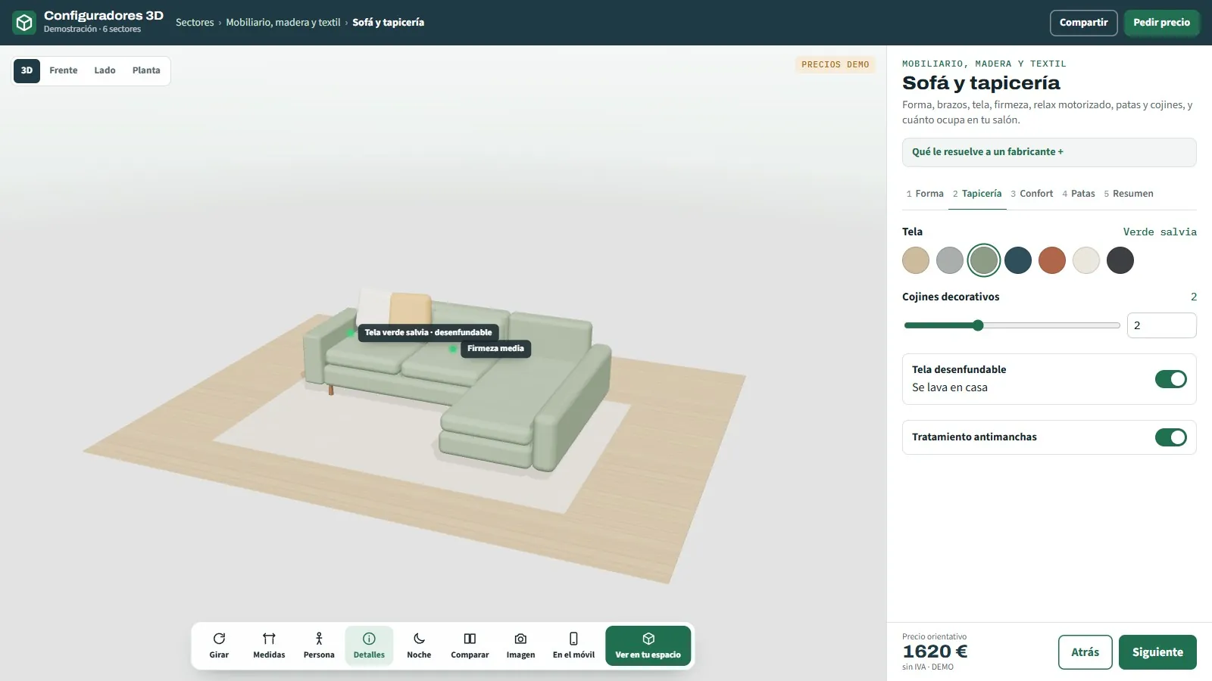The image size is (1212, 681).
Task: Pick the beige fabric swatch
Action: pyautogui.click(x=916, y=260)
